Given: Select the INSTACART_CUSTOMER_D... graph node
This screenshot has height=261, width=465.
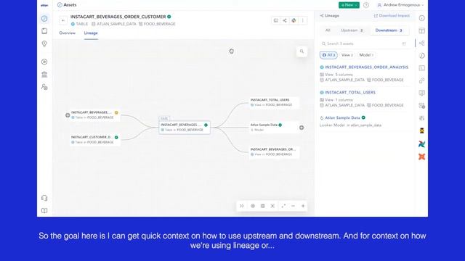Looking at the screenshot, I should (94, 140).
